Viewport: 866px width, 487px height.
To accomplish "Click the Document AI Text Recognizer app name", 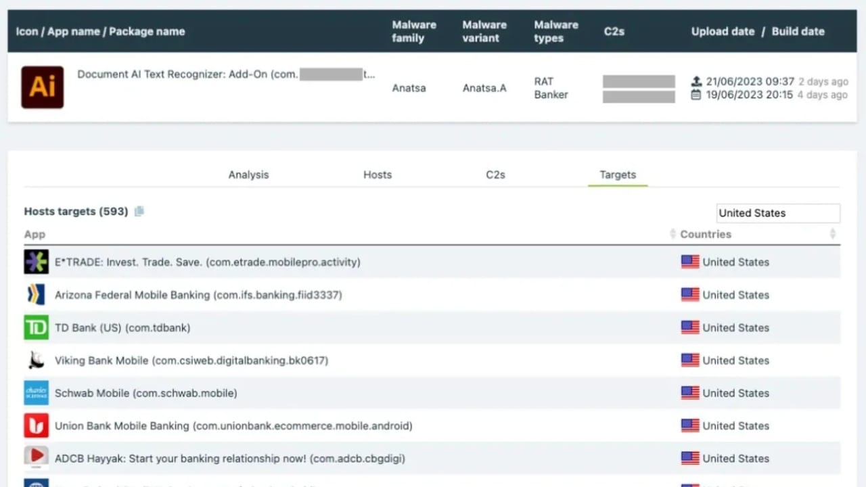I will point(226,74).
